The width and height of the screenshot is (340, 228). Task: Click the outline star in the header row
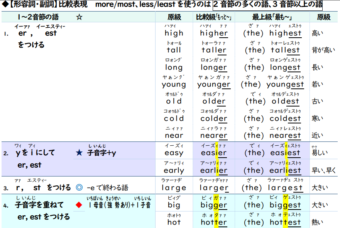click(x=79, y=17)
